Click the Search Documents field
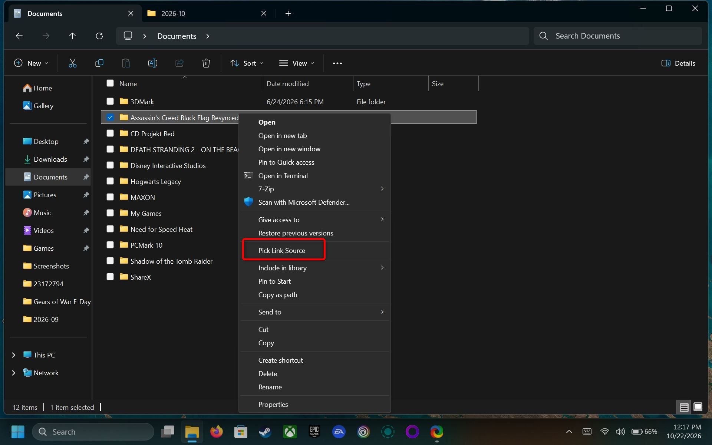This screenshot has width=712, height=445. click(x=617, y=36)
